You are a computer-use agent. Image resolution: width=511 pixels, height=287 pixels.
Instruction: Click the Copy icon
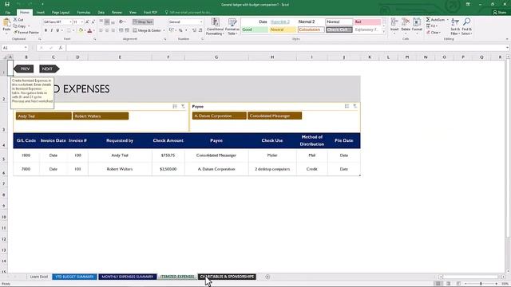[x=15, y=26]
